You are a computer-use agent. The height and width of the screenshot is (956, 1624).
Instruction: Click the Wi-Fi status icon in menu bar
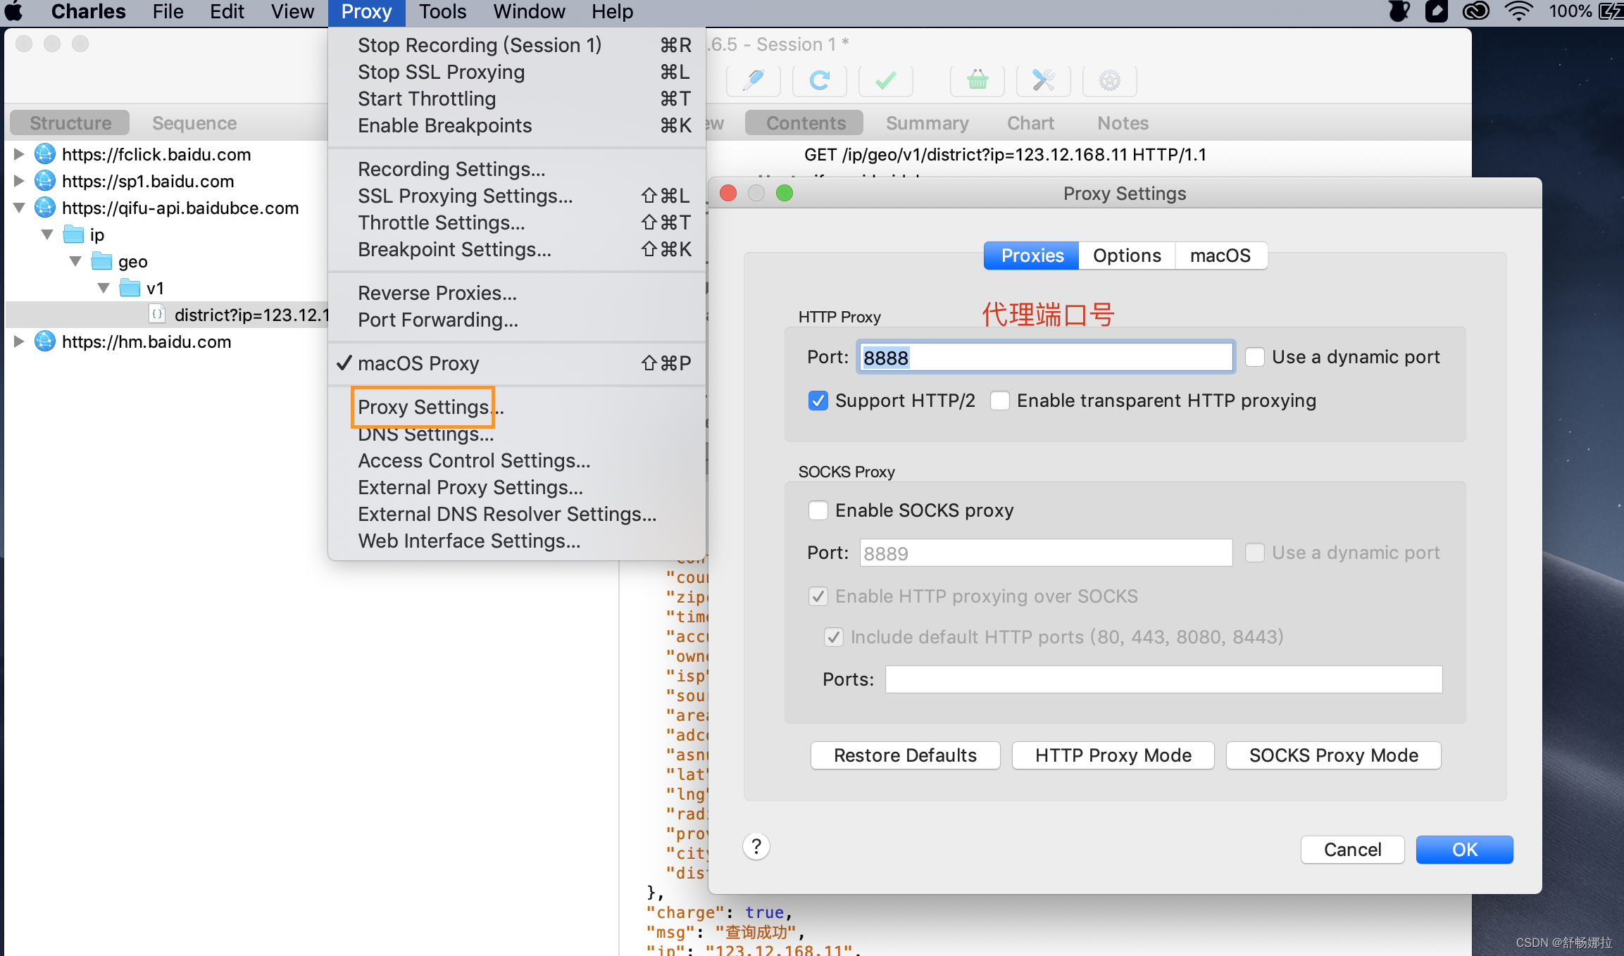tap(1518, 12)
